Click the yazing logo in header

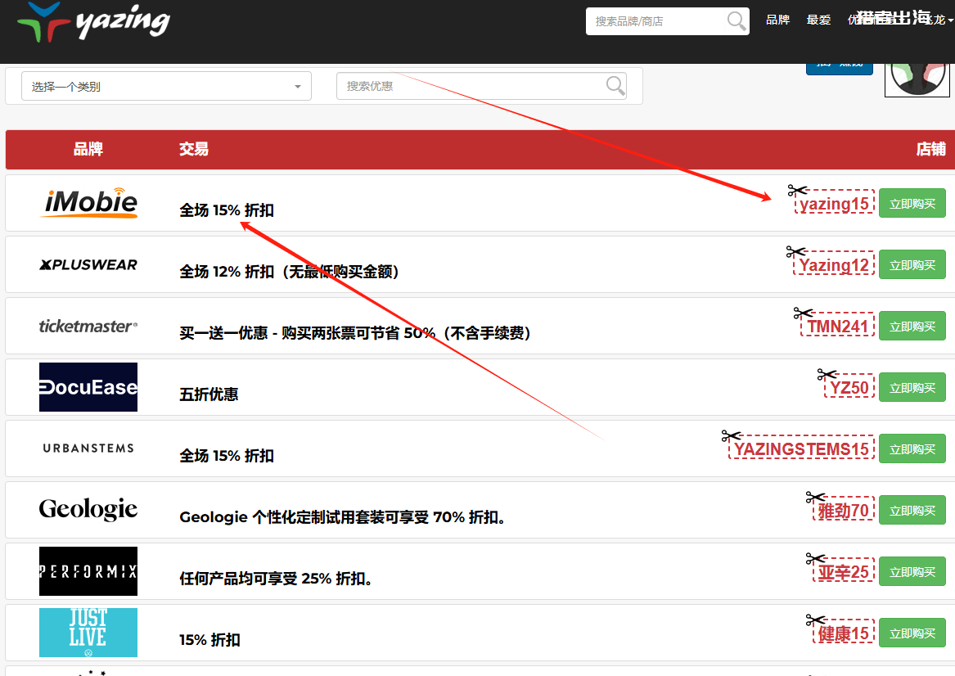coord(93,22)
